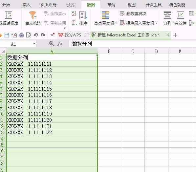Click the magnifier icon beside fx
196x172 pixels.
tap(51, 44)
